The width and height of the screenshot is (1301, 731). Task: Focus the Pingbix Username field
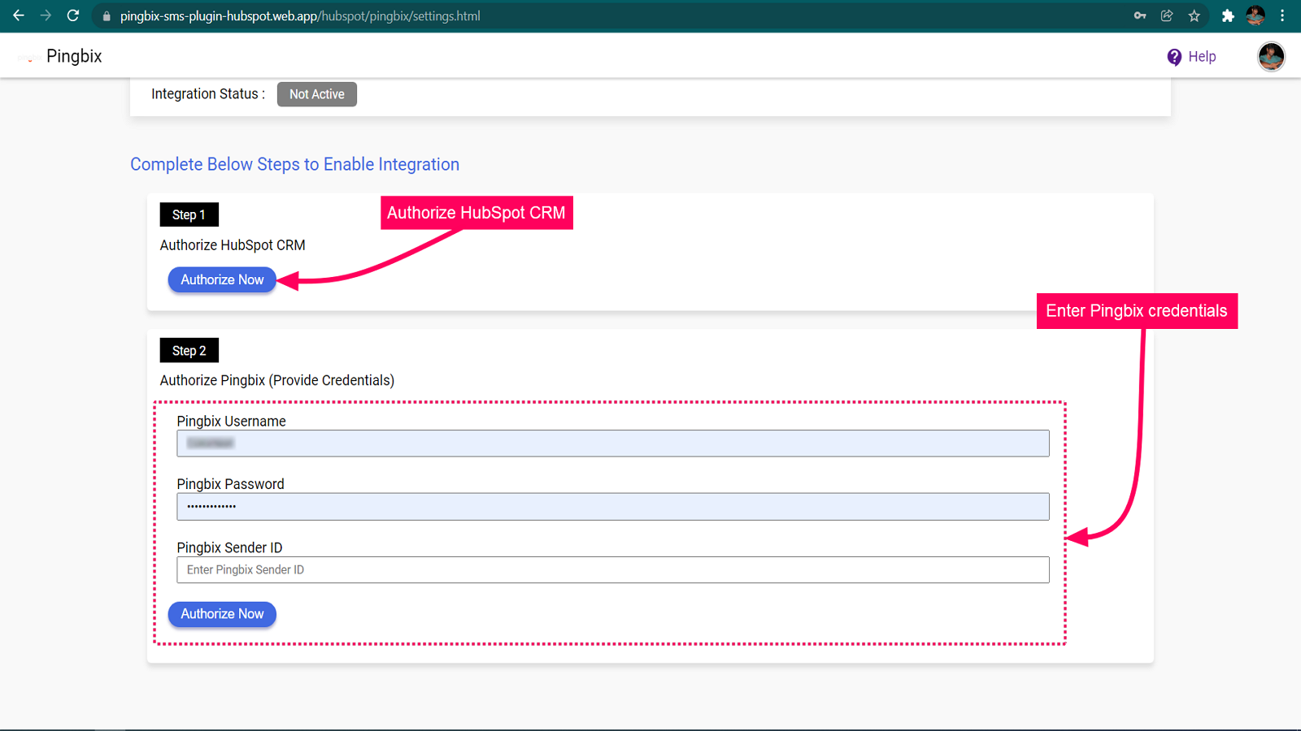tap(613, 443)
